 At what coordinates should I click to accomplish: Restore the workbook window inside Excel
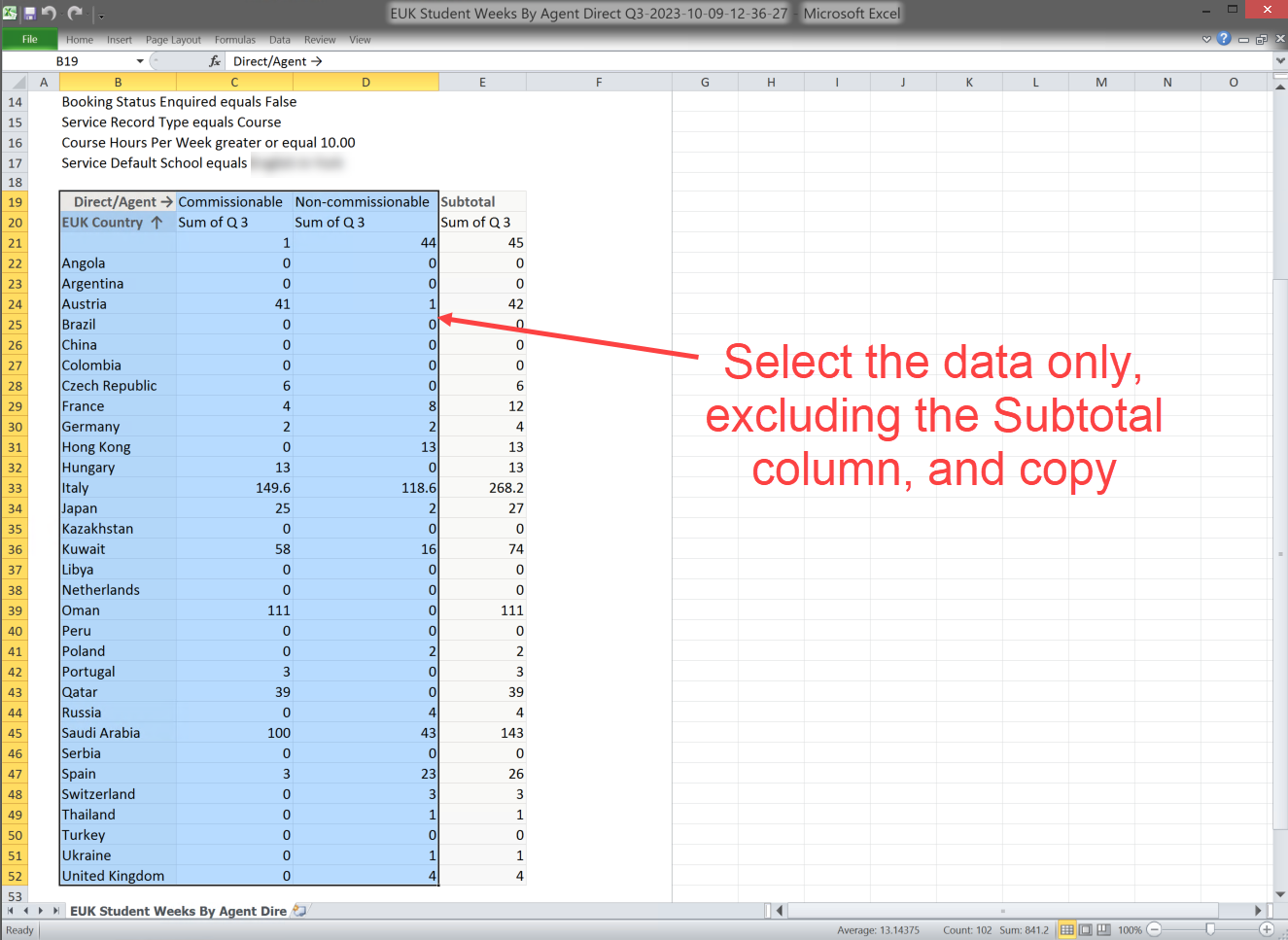click(x=1262, y=40)
